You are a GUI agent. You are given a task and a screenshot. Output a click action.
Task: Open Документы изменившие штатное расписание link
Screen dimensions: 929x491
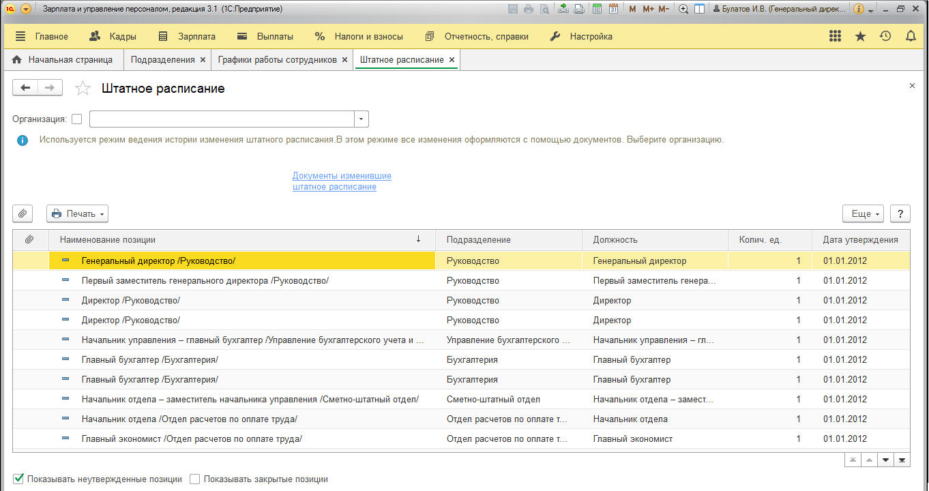pyautogui.click(x=342, y=181)
